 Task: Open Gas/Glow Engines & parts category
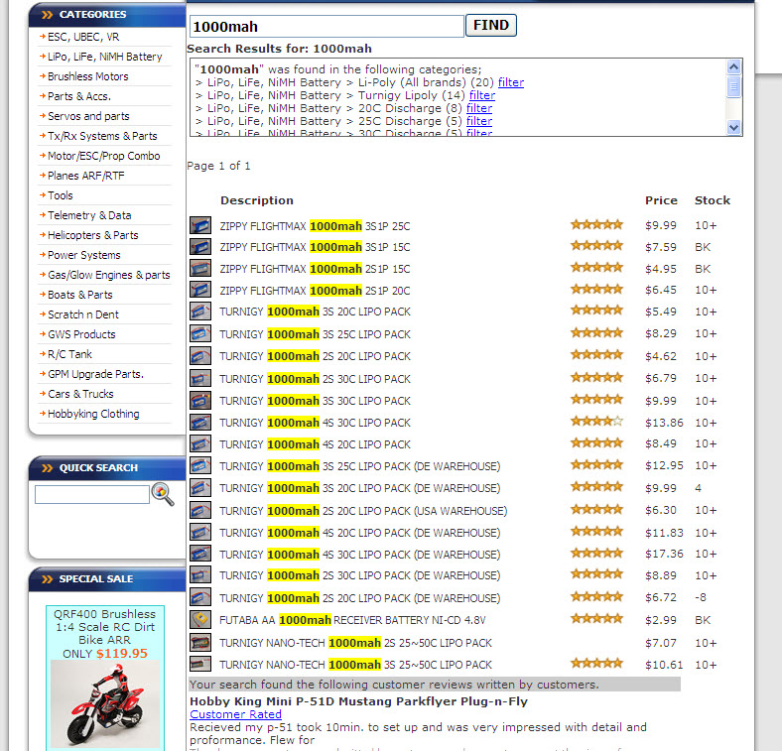tap(109, 275)
